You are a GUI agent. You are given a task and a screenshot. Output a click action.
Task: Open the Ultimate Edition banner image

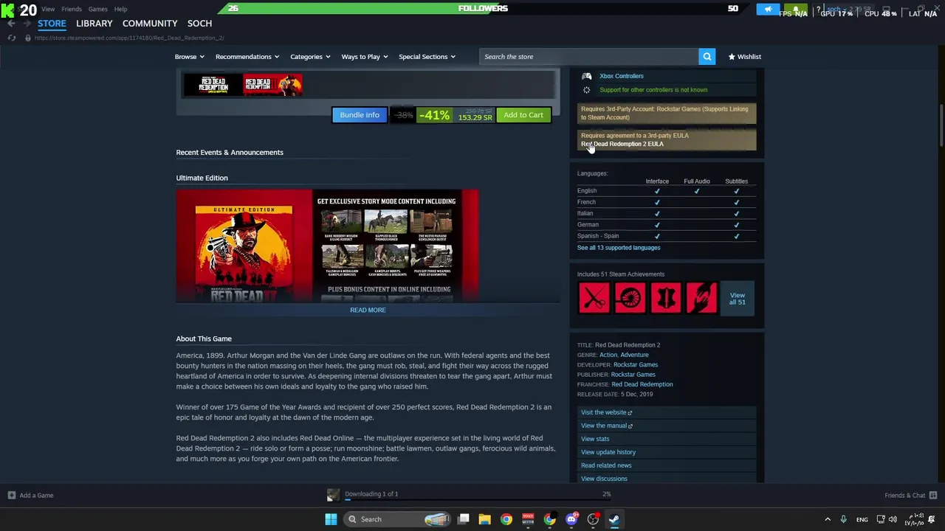327,246
